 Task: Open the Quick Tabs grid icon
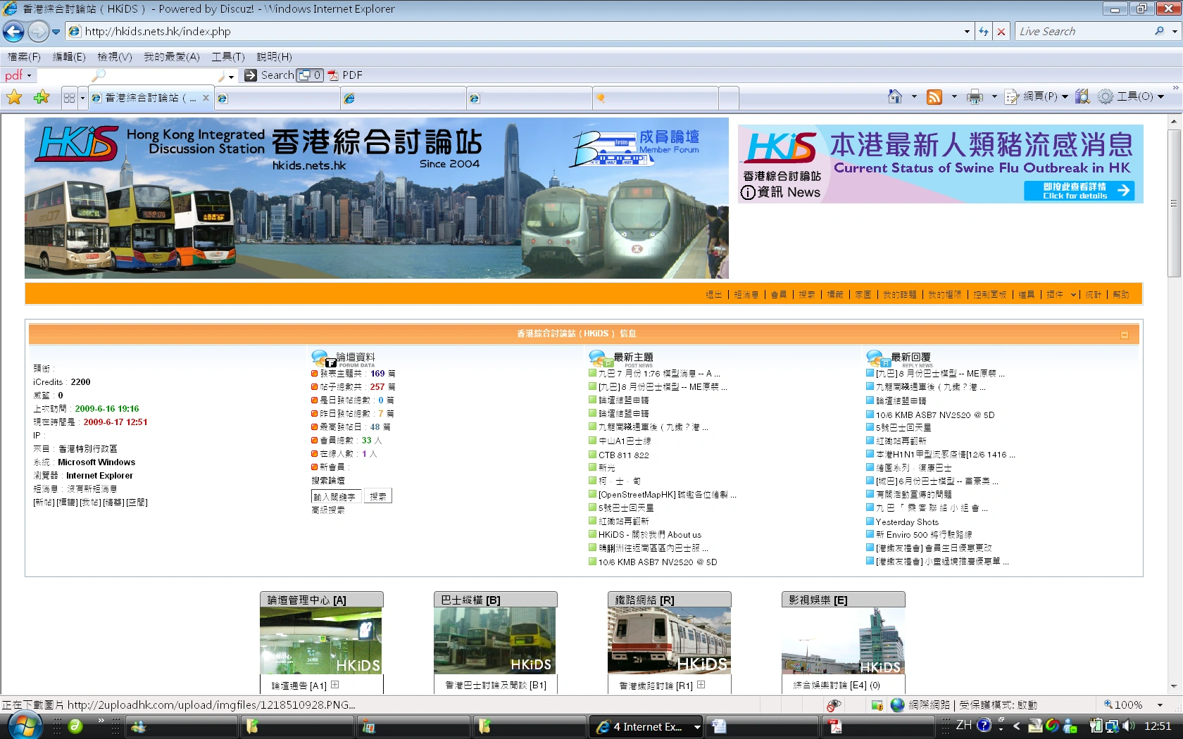coord(69,98)
